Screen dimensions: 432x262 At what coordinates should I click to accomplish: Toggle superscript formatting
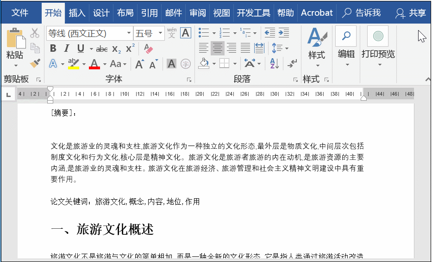point(130,48)
